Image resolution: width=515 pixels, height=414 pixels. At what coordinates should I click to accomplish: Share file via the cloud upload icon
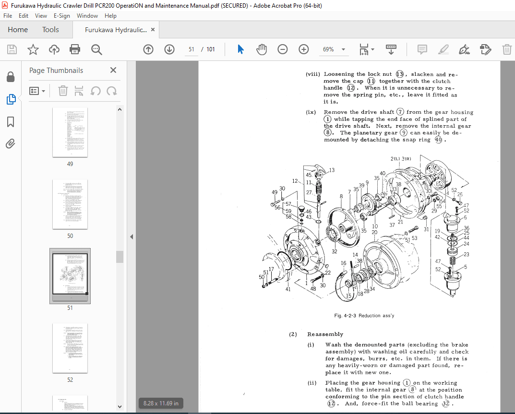(54, 49)
